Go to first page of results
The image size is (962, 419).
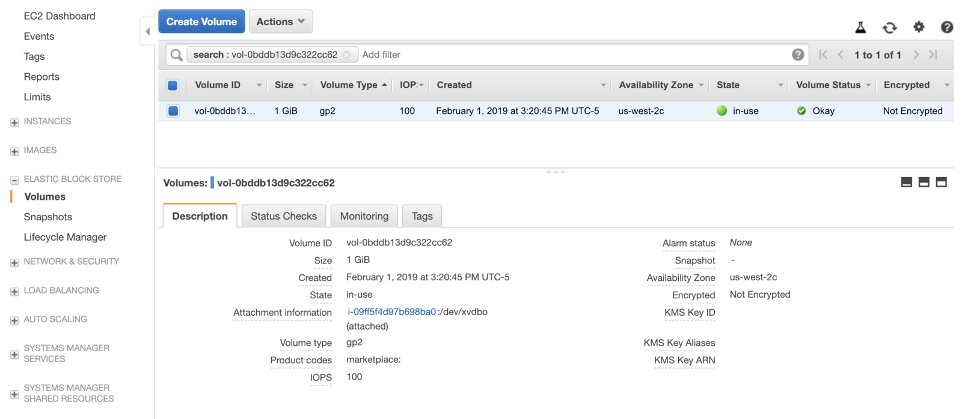(x=823, y=55)
